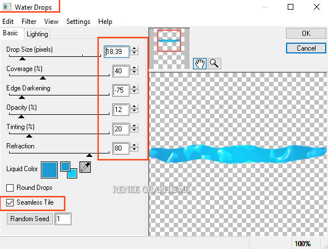The height and width of the screenshot is (249, 328).
Task: Open the Filter menu
Action: [x=29, y=22]
